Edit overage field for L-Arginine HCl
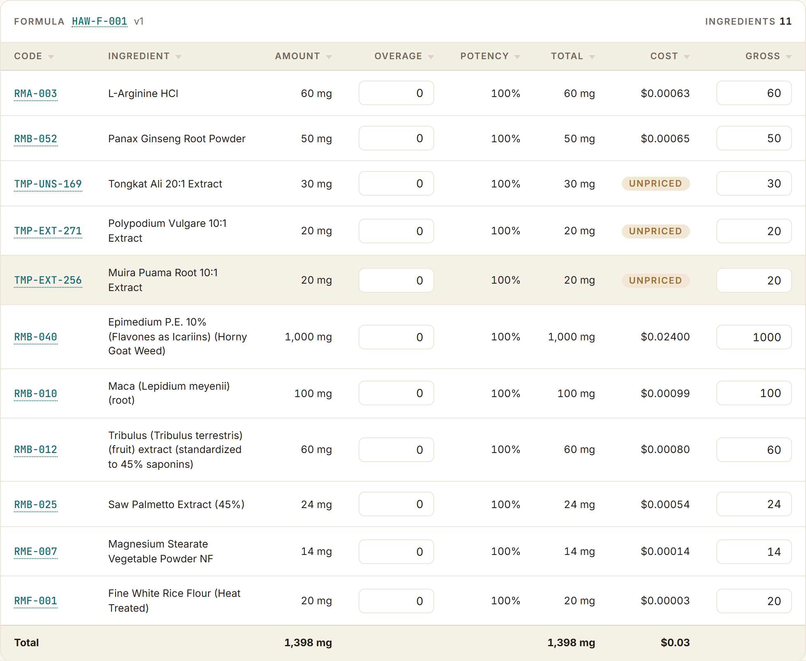The height and width of the screenshot is (661, 806). 396,93
